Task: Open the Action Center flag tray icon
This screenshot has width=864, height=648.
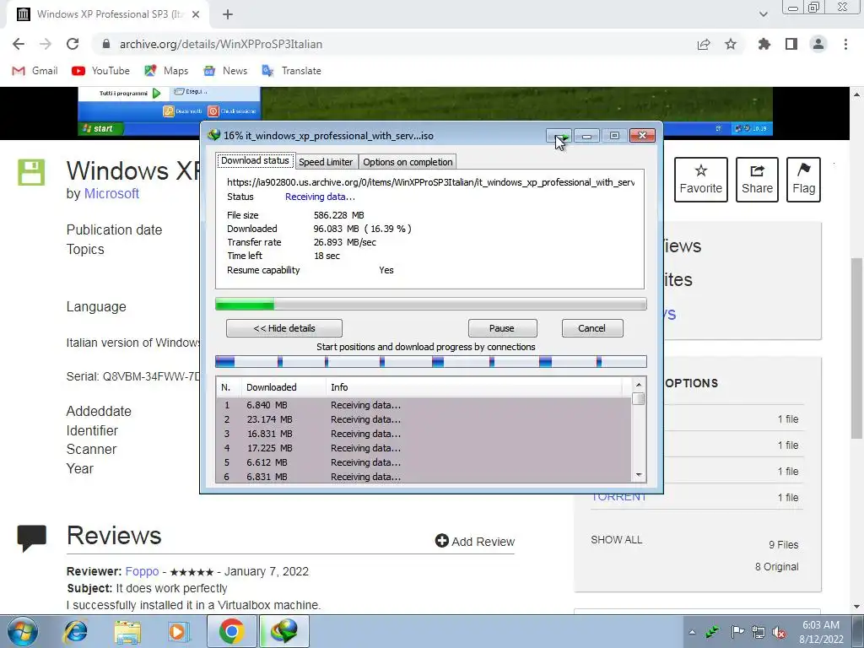Action: (x=737, y=632)
